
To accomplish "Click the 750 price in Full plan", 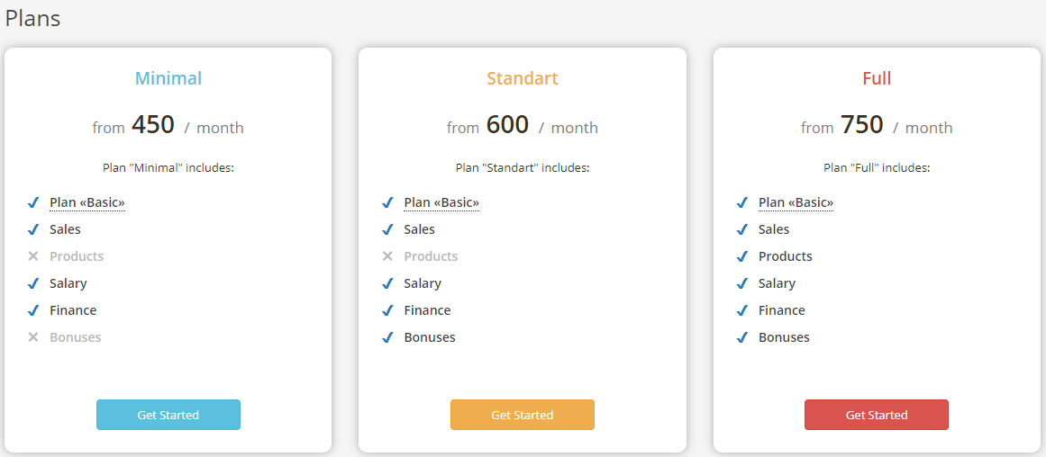I will point(862,124).
